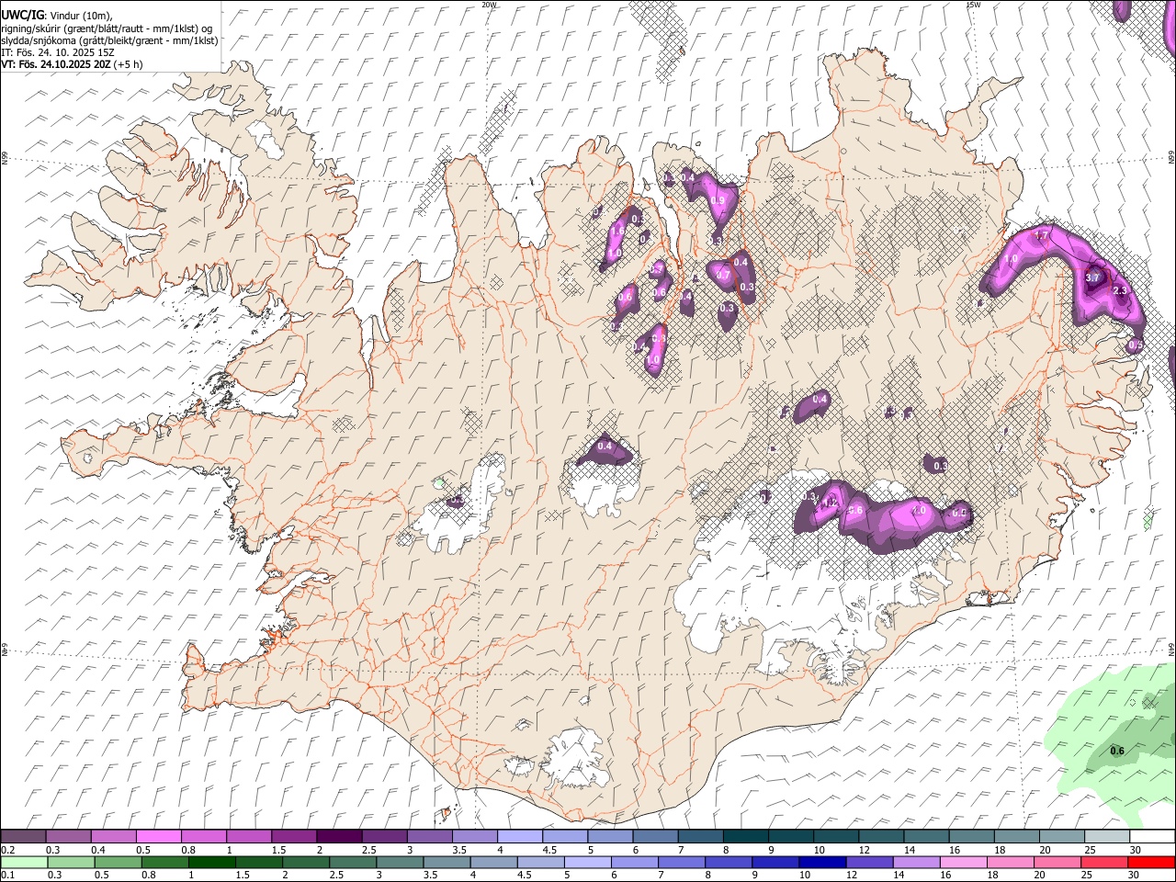Click the 3.7 snowfall value in the east

[1092, 277]
